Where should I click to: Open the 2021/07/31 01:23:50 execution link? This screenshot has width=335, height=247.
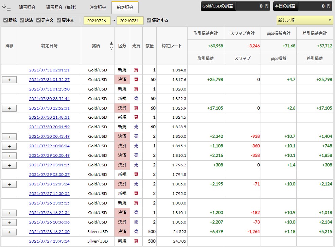[x=49, y=89]
